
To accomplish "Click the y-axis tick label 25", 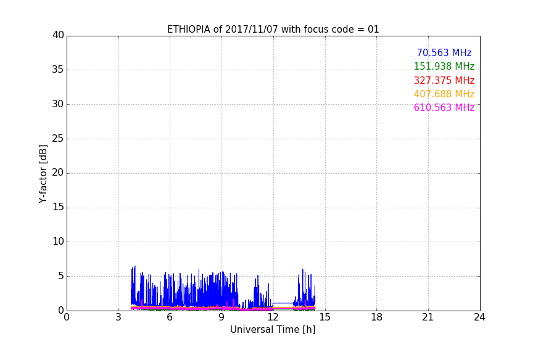I will [x=58, y=138].
